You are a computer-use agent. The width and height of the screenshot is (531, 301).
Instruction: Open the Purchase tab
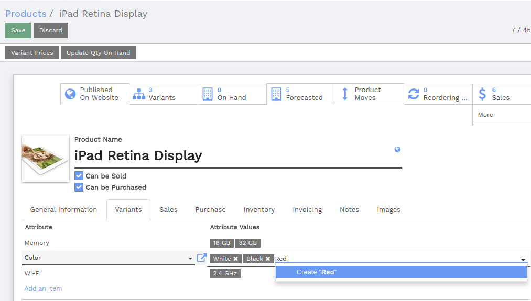pyautogui.click(x=210, y=210)
